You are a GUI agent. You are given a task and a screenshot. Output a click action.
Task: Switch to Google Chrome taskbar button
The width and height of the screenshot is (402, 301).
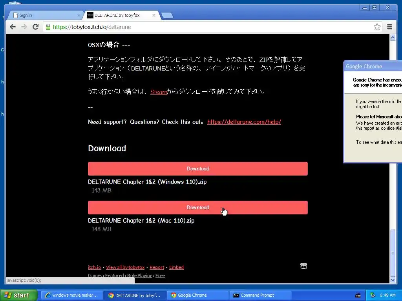pyautogui.click(x=197, y=295)
